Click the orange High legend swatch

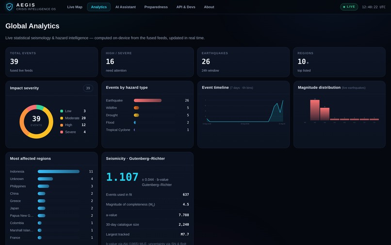[x=62, y=125]
